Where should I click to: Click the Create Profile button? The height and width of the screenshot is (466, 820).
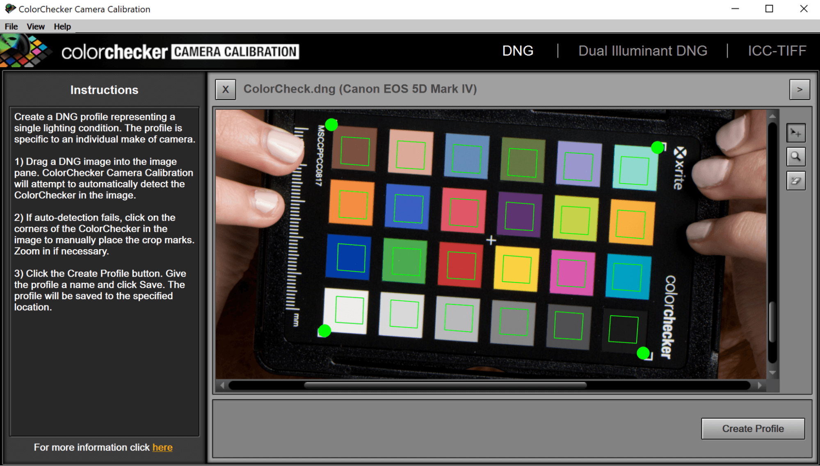coord(753,428)
